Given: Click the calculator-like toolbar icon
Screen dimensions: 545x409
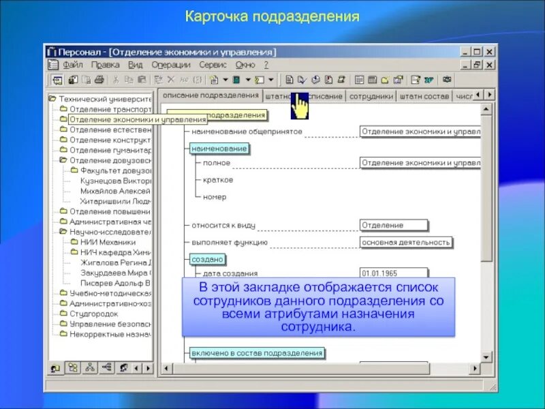Looking at the screenshot, I should click(x=372, y=80).
